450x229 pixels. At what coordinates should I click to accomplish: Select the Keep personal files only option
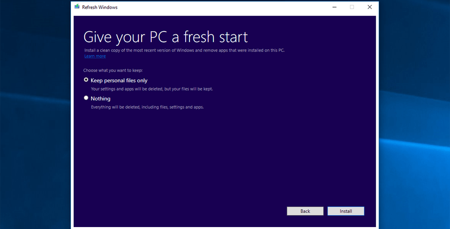[86, 80]
